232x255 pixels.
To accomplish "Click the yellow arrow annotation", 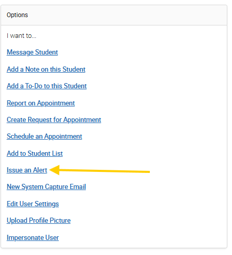I will coord(99,170).
